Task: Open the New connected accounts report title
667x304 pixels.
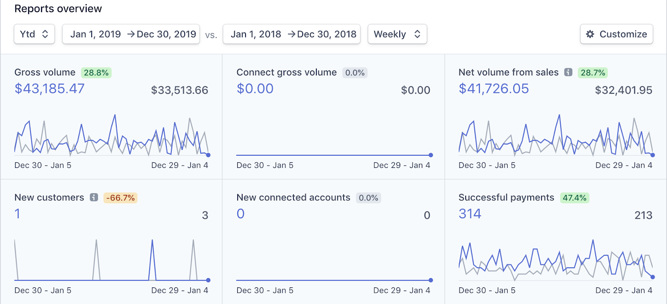Action: (x=293, y=197)
